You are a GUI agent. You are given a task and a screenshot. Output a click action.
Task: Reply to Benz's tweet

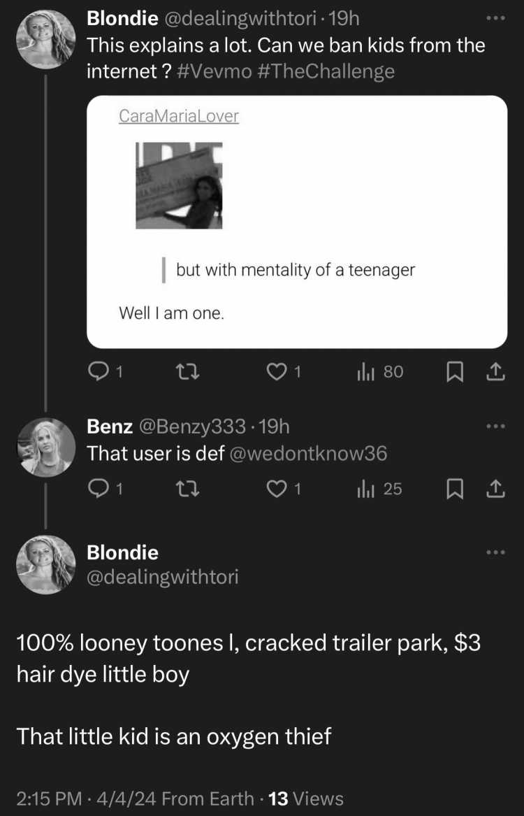[105, 489]
